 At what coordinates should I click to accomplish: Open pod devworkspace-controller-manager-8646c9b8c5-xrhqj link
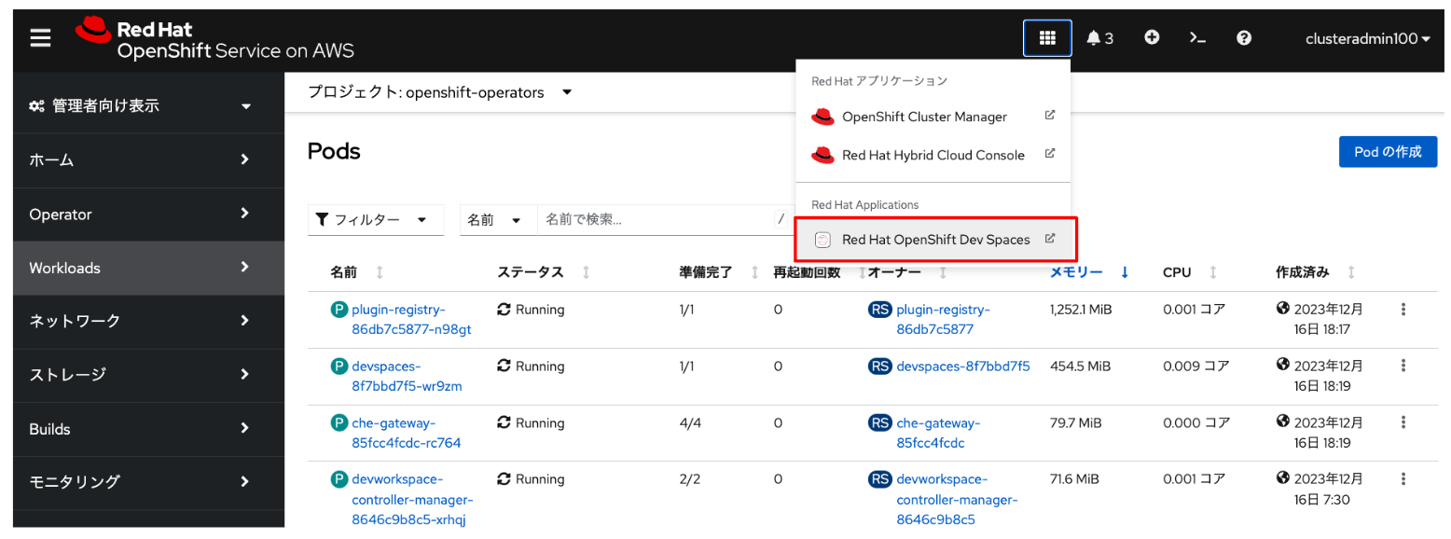coord(412,499)
